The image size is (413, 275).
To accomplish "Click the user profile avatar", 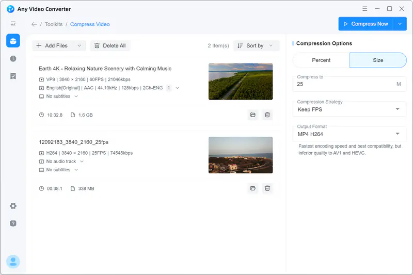I will coord(13,262).
